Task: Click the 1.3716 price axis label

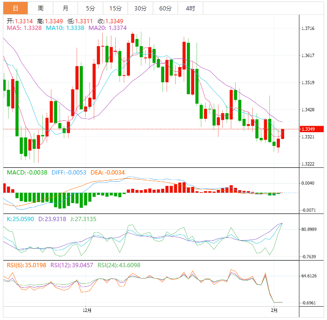Action: [x=308, y=29]
